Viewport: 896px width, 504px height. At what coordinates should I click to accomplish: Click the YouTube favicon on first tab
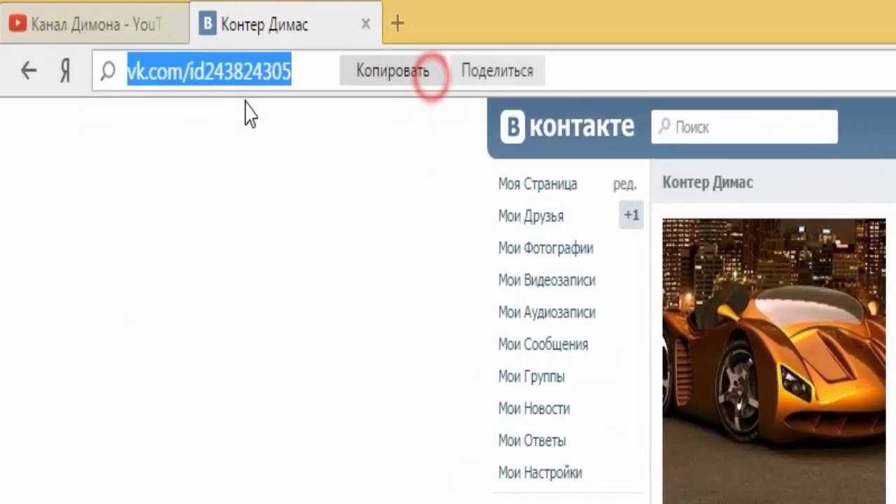(x=17, y=24)
